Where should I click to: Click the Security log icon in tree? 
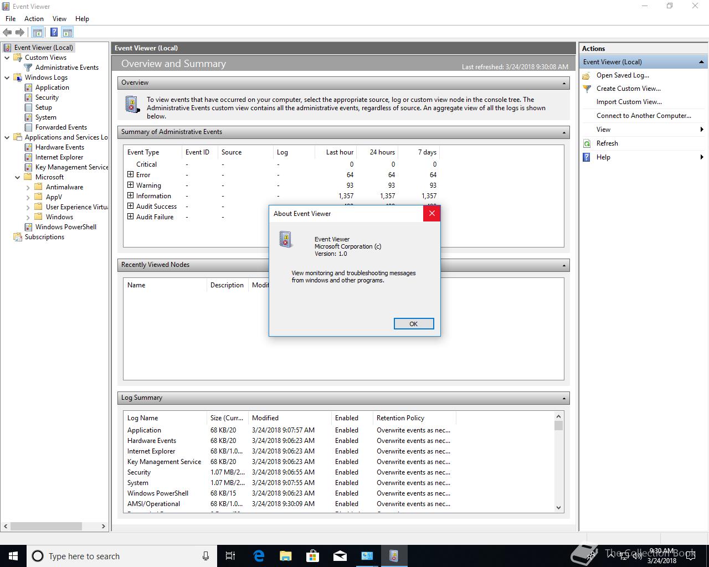point(28,97)
